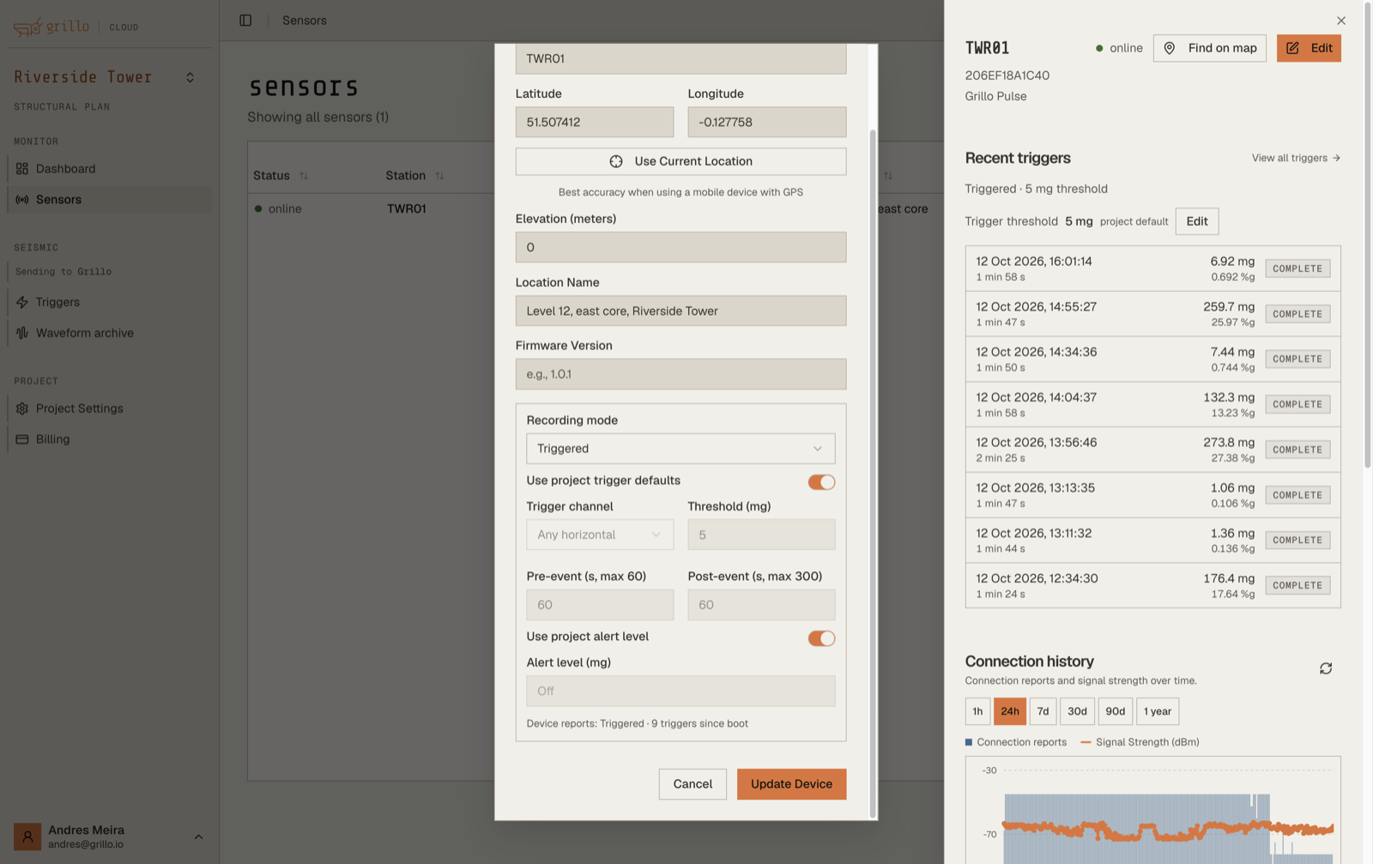This screenshot has height=864, width=1373.
Task: Select the 1 year time range tab
Action: click(x=1158, y=711)
